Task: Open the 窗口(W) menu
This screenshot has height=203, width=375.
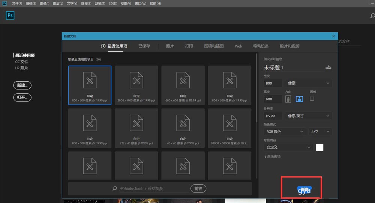Action: (x=140, y=4)
